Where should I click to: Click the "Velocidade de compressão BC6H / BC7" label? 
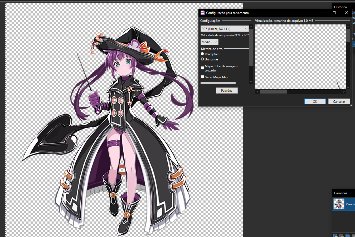pos(225,35)
